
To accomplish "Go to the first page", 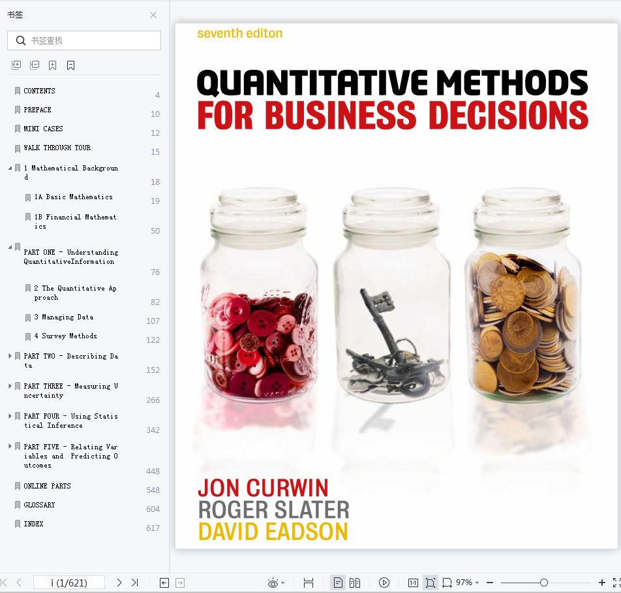I will 5,583.
